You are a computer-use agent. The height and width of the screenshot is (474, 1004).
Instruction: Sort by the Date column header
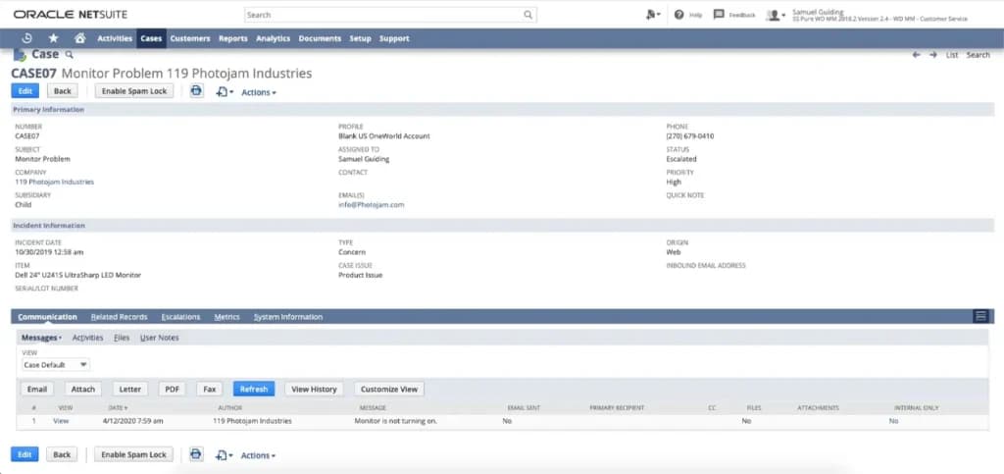coord(118,407)
